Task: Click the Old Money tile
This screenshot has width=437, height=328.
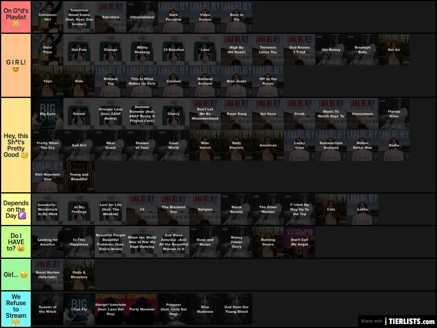Action: point(331,50)
